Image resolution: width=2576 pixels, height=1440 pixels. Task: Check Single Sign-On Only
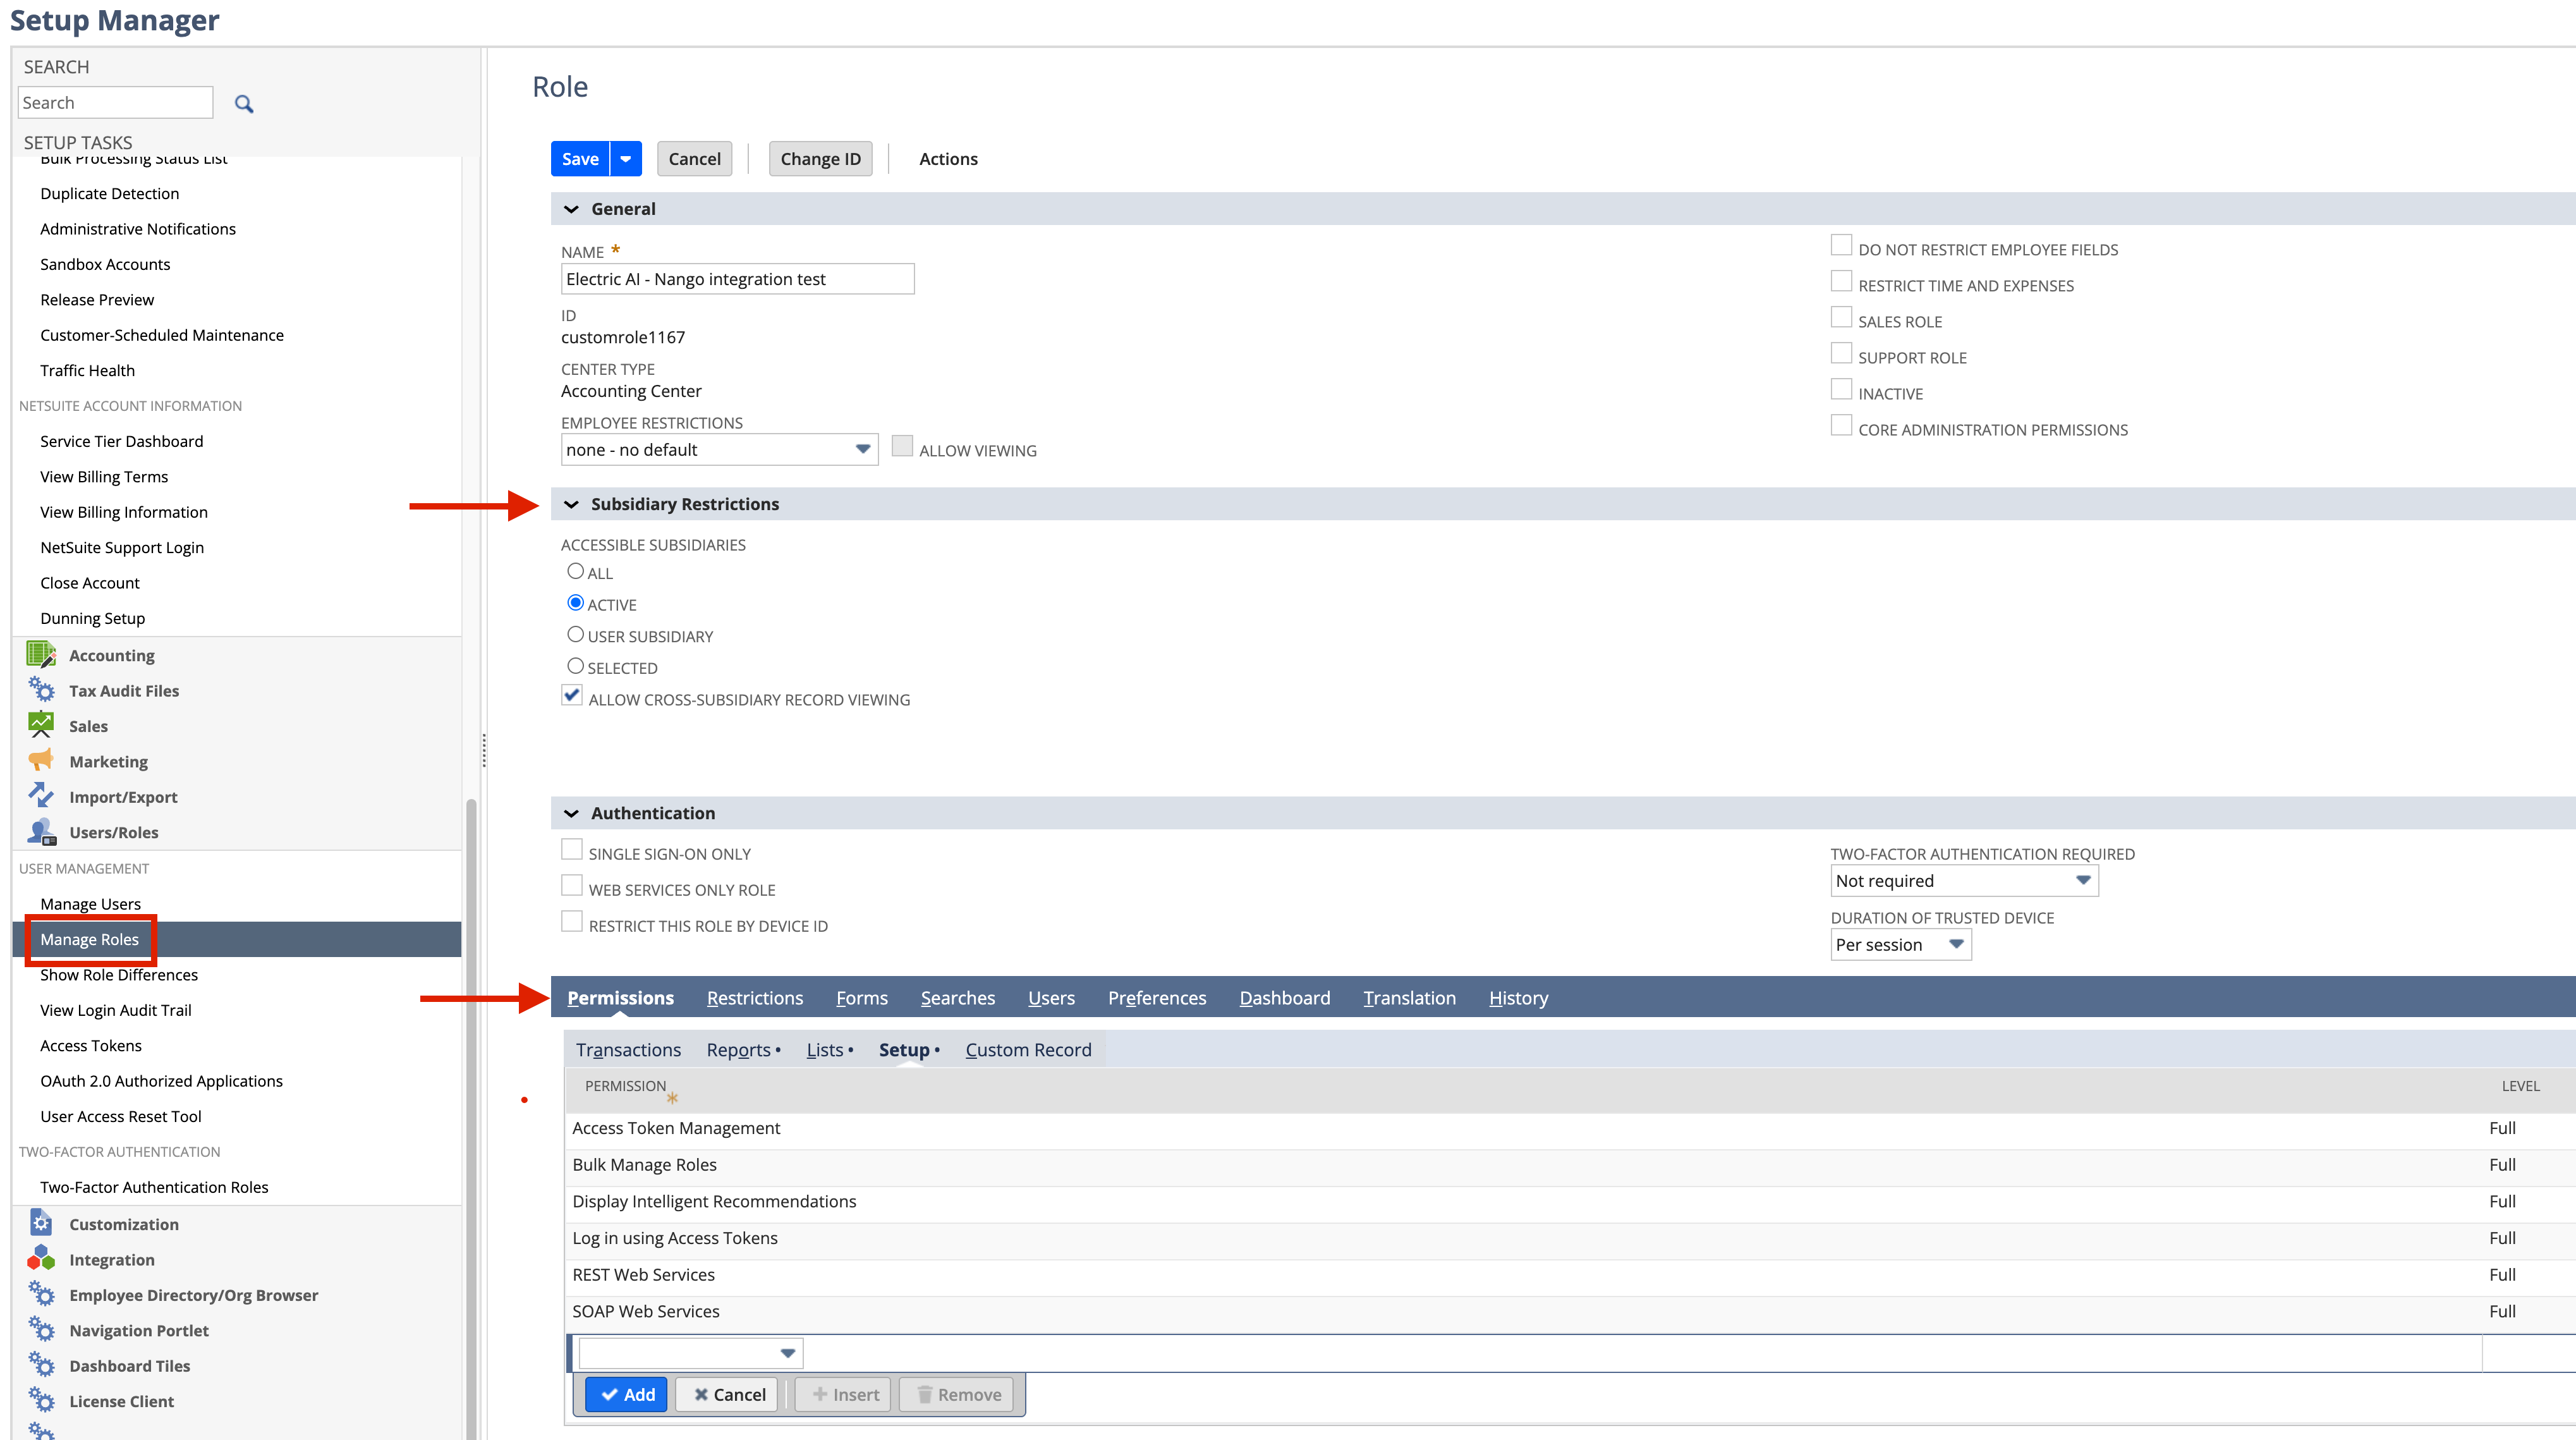click(x=572, y=850)
